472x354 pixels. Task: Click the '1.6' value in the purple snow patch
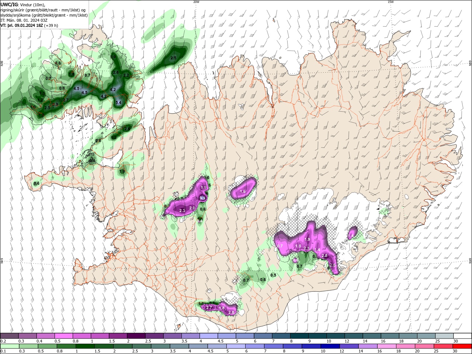pyautogui.click(x=243, y=191)
